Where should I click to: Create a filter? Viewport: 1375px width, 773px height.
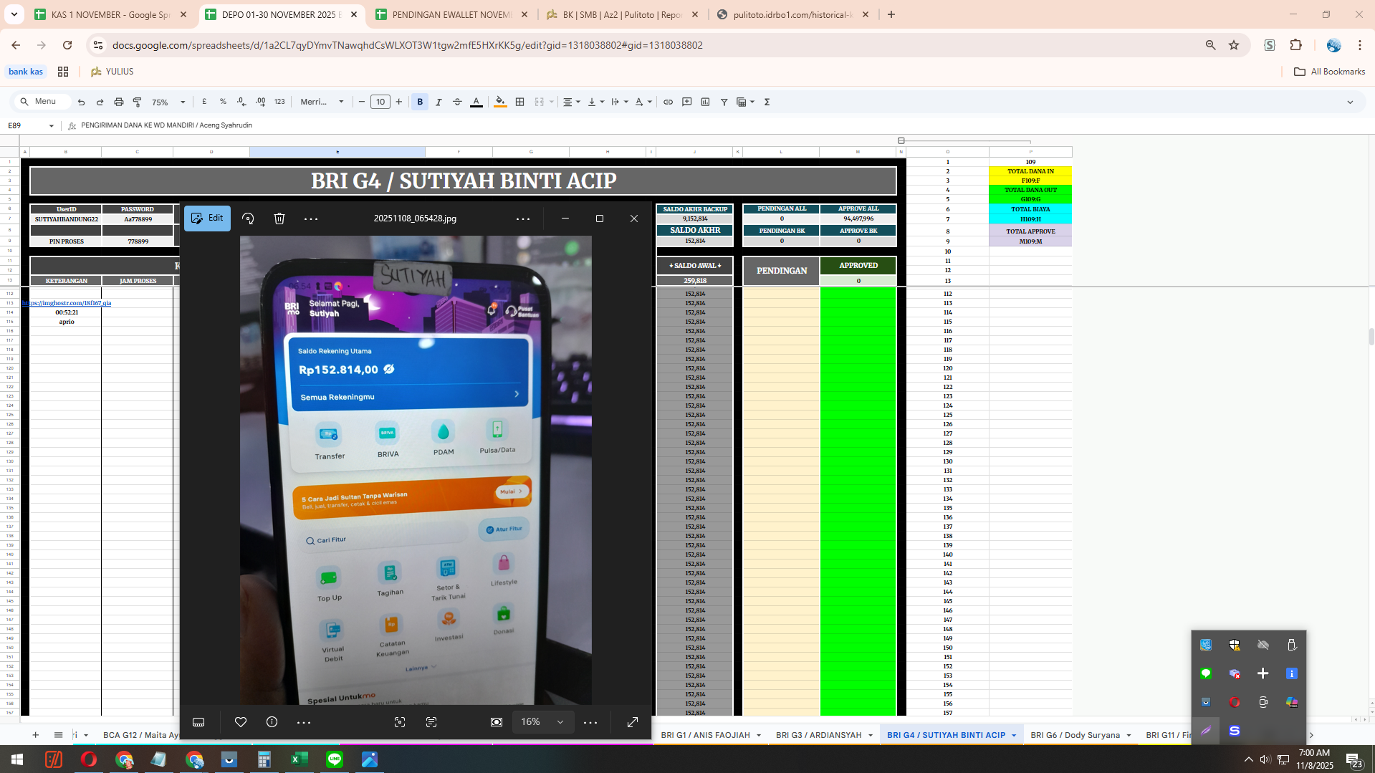click(x=724, y=102)
